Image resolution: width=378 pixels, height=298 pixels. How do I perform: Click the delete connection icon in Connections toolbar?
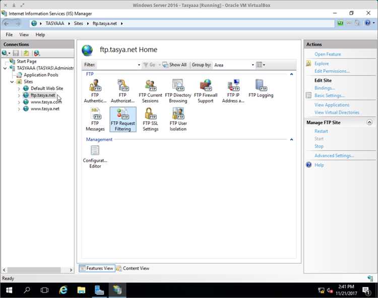click(37, 53)
